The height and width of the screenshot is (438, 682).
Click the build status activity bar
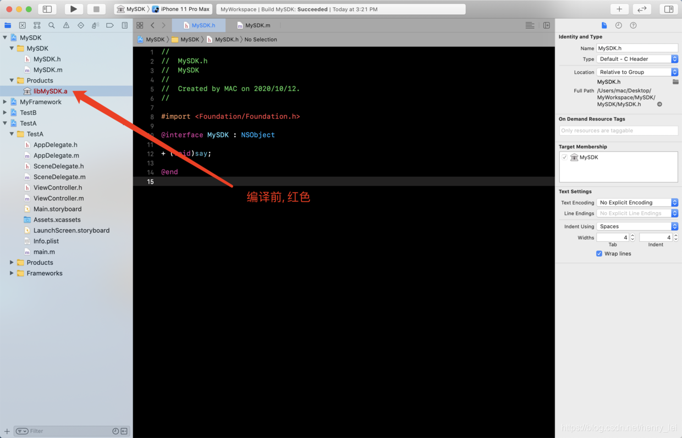341,9
